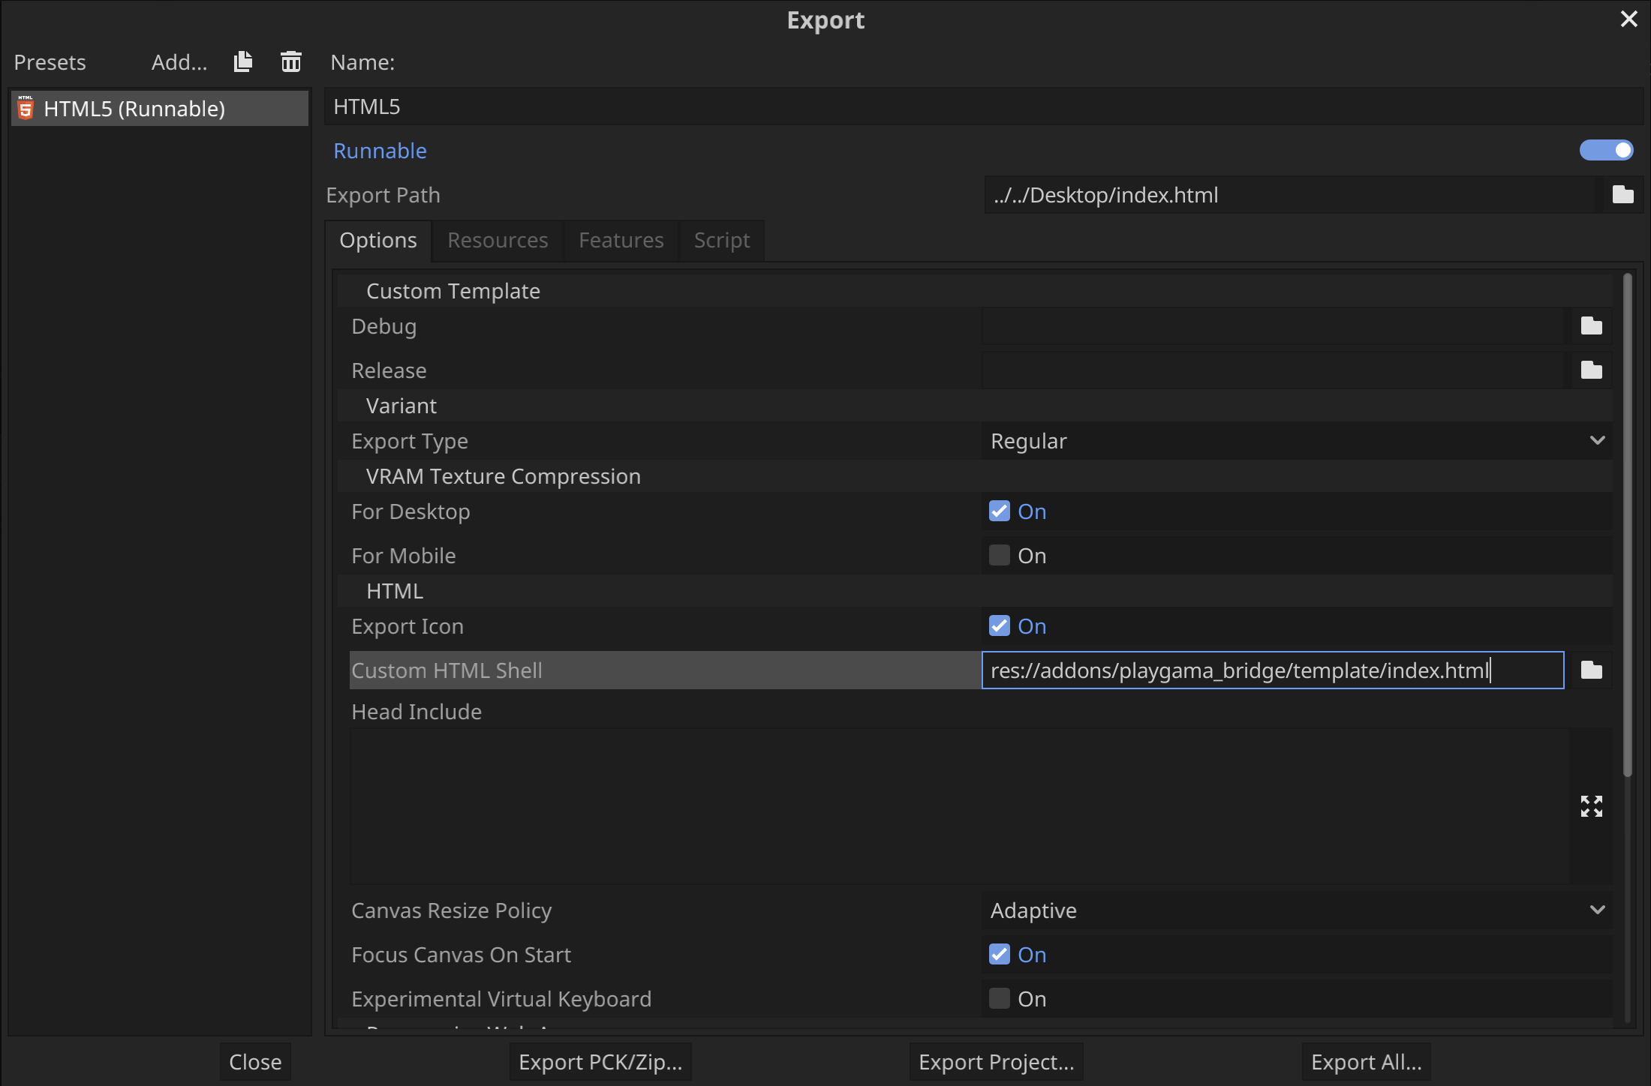The image size is (1651, 1086).
Task: Uncheck Focus Canvas On Start
Action: click(999, 955)
